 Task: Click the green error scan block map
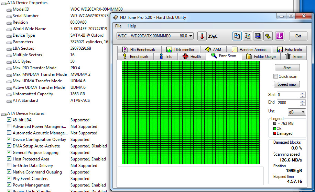191,112
